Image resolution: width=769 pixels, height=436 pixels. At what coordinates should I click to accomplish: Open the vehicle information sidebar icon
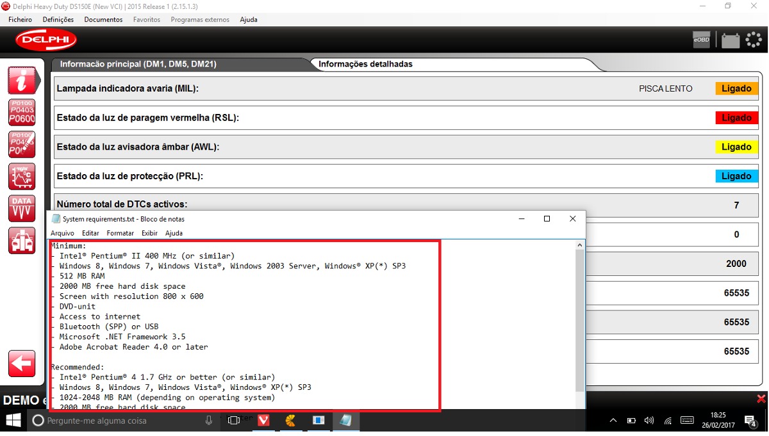22,80
